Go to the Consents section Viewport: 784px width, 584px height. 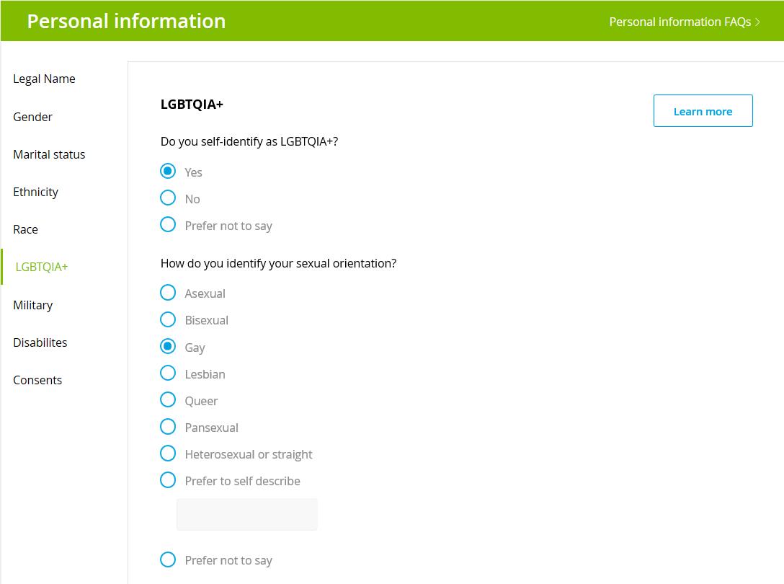(x=37, y=381)
